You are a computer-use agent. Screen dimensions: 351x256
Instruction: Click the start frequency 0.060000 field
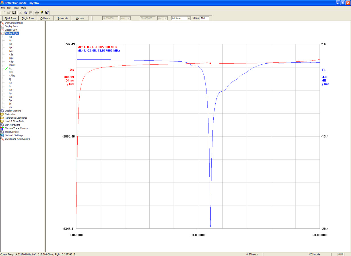pos(110,18)
